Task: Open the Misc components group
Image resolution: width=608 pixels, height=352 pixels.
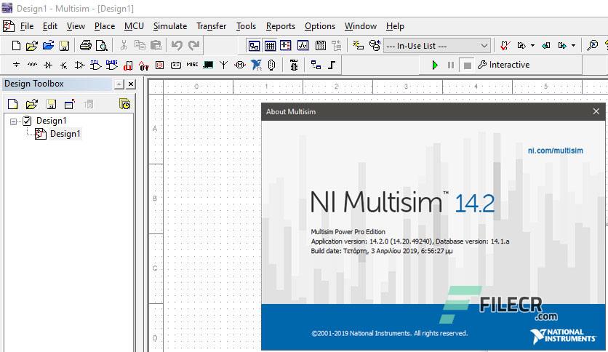Action: click(x=192, y=65)
